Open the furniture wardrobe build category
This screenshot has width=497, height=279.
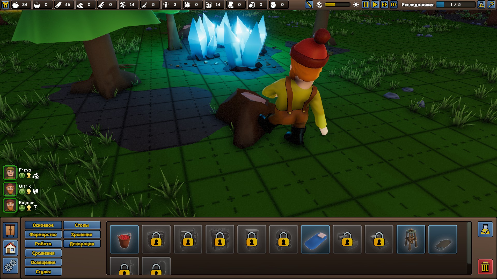10,230
